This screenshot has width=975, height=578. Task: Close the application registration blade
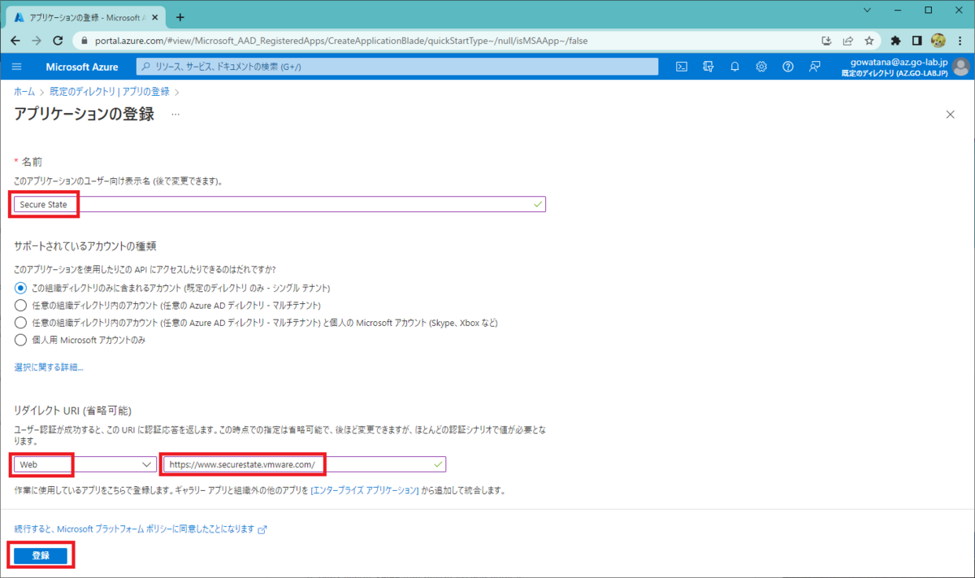point(950,115)
